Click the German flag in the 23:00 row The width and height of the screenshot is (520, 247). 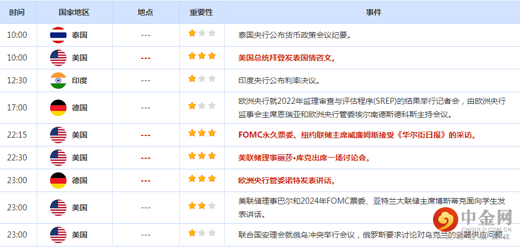pos(58,180)
